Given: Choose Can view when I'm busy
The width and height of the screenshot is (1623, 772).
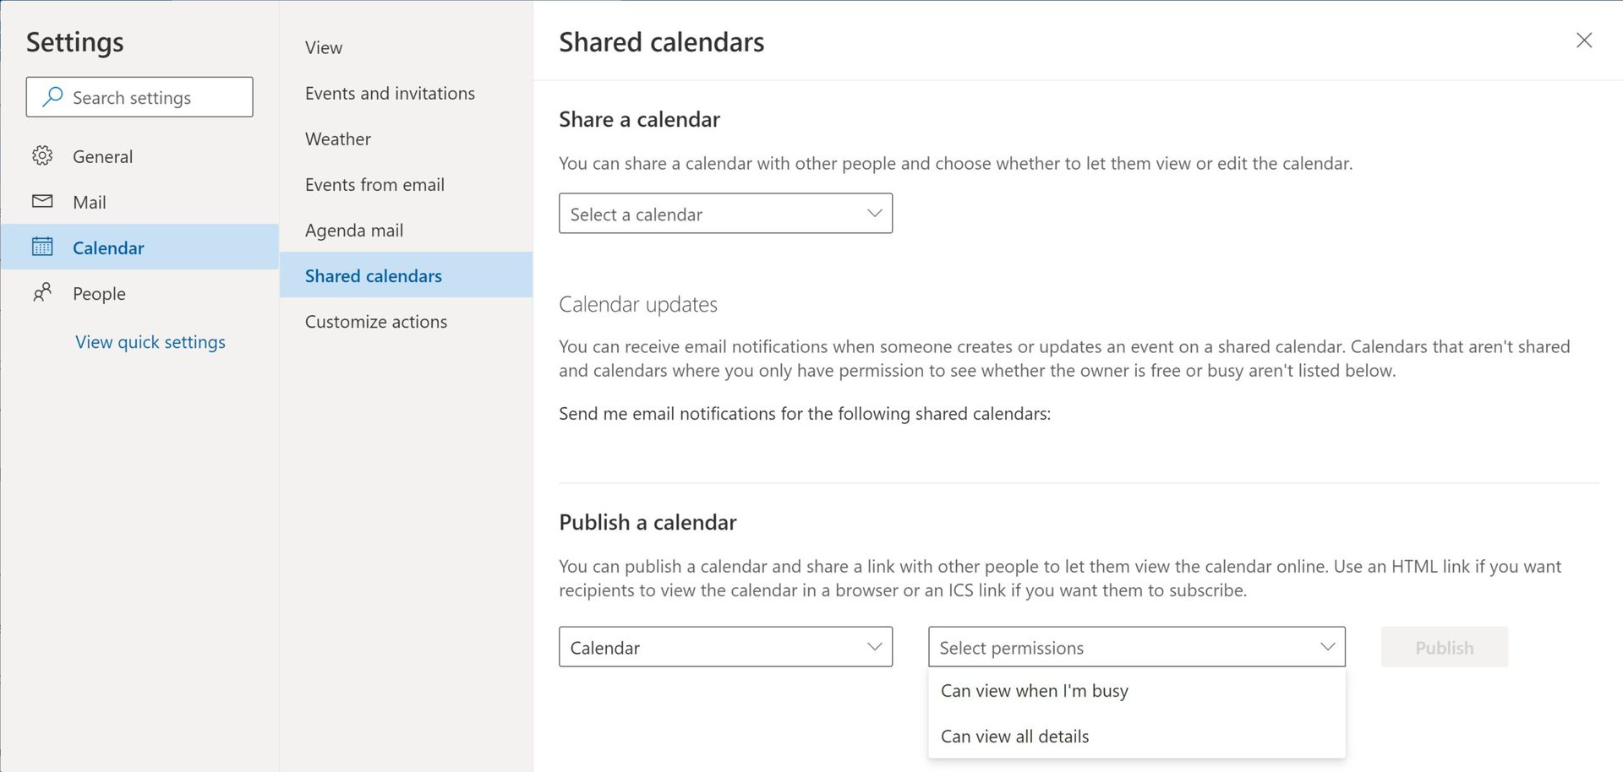Looking at the screenshot, I should [x=1034, y=691].
